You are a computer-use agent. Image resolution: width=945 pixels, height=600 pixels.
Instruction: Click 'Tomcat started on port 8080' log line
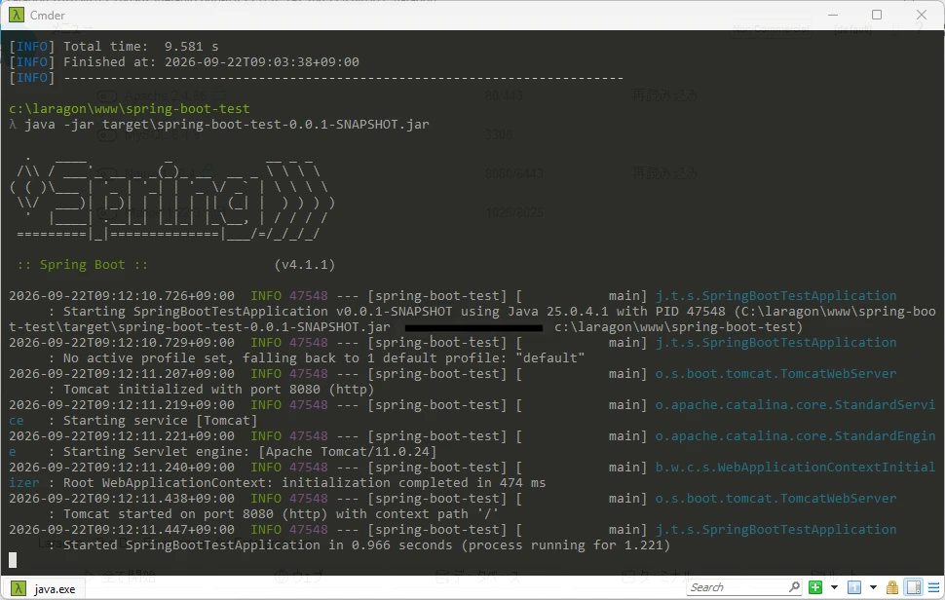coord(281,514)
